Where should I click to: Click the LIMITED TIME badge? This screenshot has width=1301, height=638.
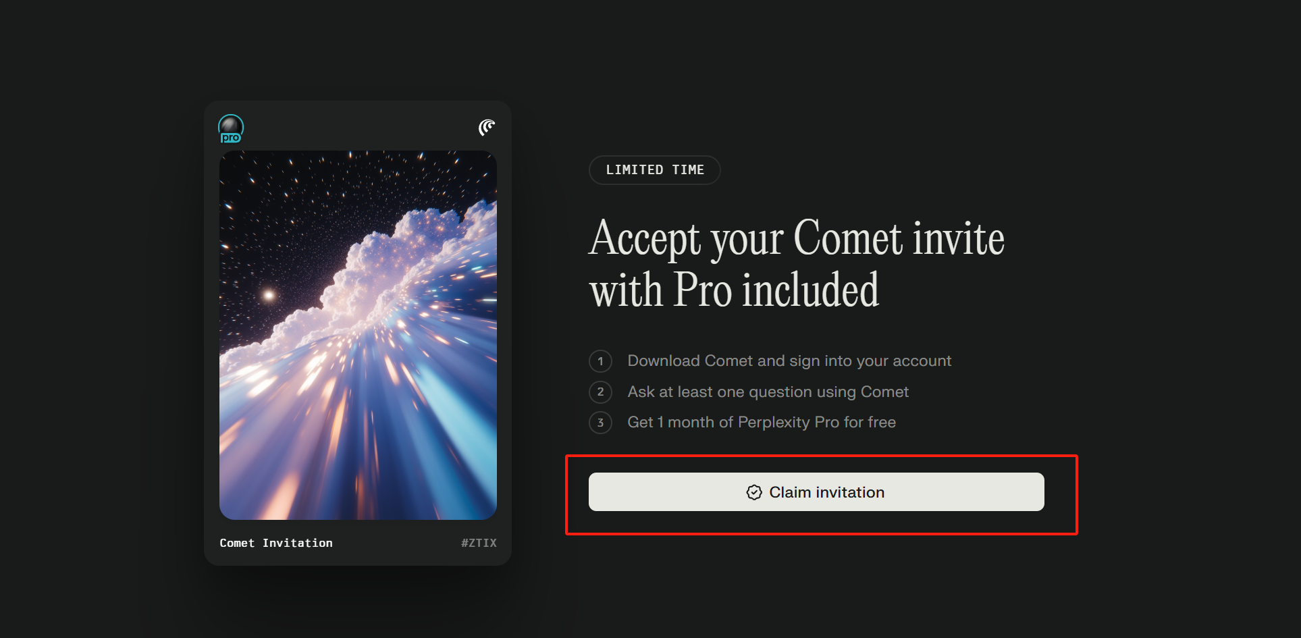[x=654, y=170]
